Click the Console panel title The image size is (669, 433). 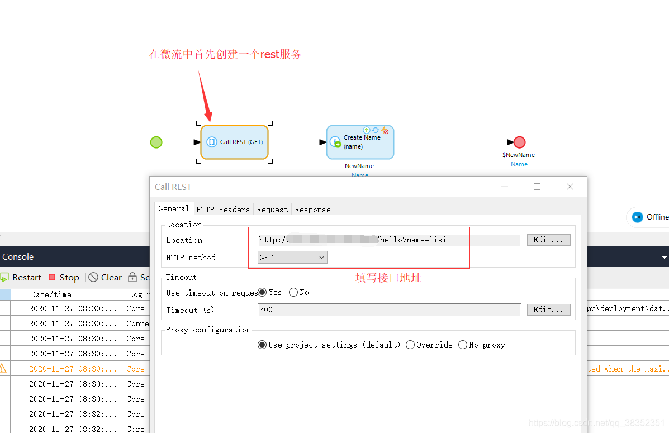[18, 257]
